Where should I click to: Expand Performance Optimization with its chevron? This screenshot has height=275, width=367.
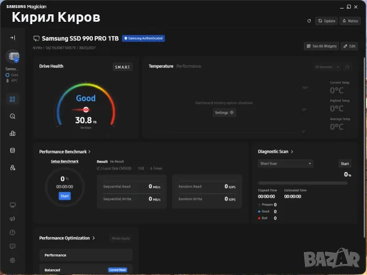[x=93, y=238]
